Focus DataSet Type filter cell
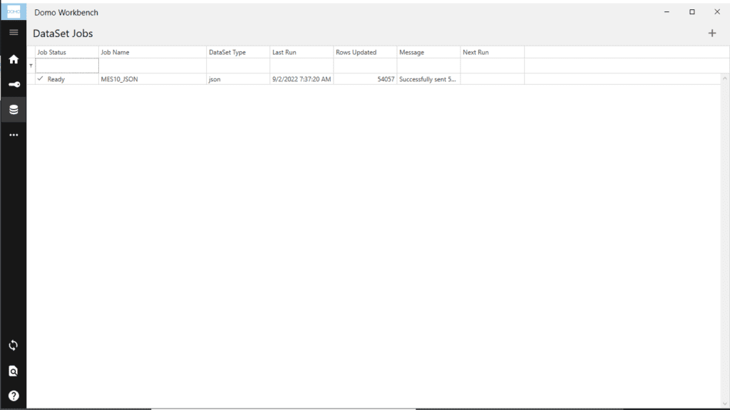The height and width of the screenshot is (410, 730). coord(238,66)
